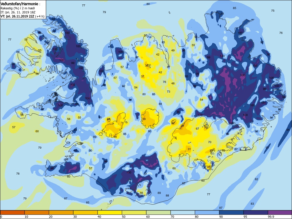Click the '51' humidity value label
292x219 pixels.
click(26, 40)
